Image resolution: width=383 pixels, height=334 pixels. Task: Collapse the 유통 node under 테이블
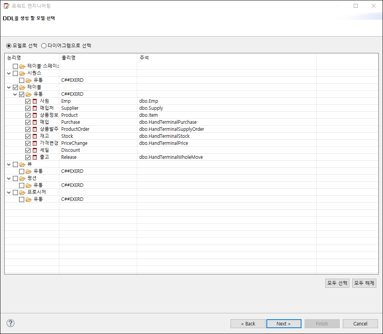15,94
